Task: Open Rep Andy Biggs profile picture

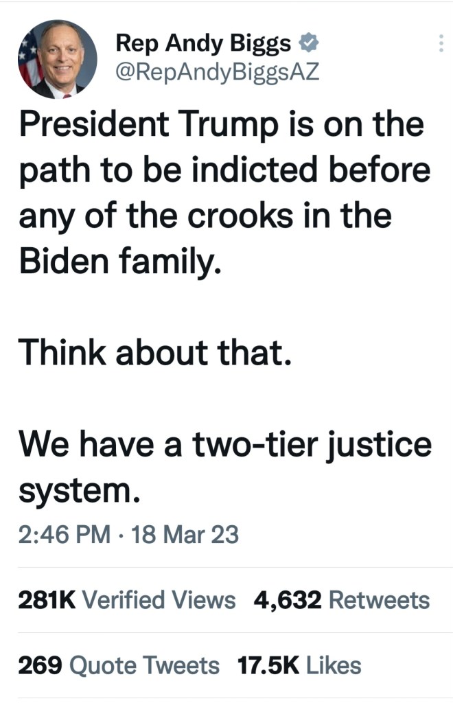Action: click(58, 59)
